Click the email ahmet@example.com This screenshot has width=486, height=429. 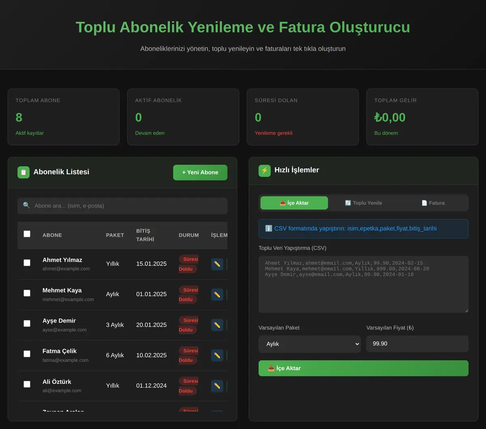pos(66,269)
